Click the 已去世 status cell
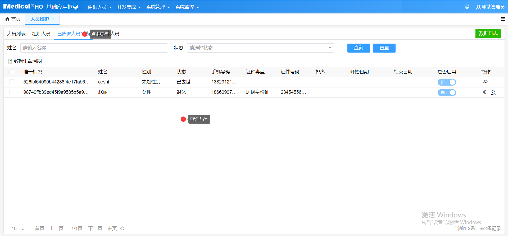The image size is (508, 238). pyautogui.click(x=184, y=82)
